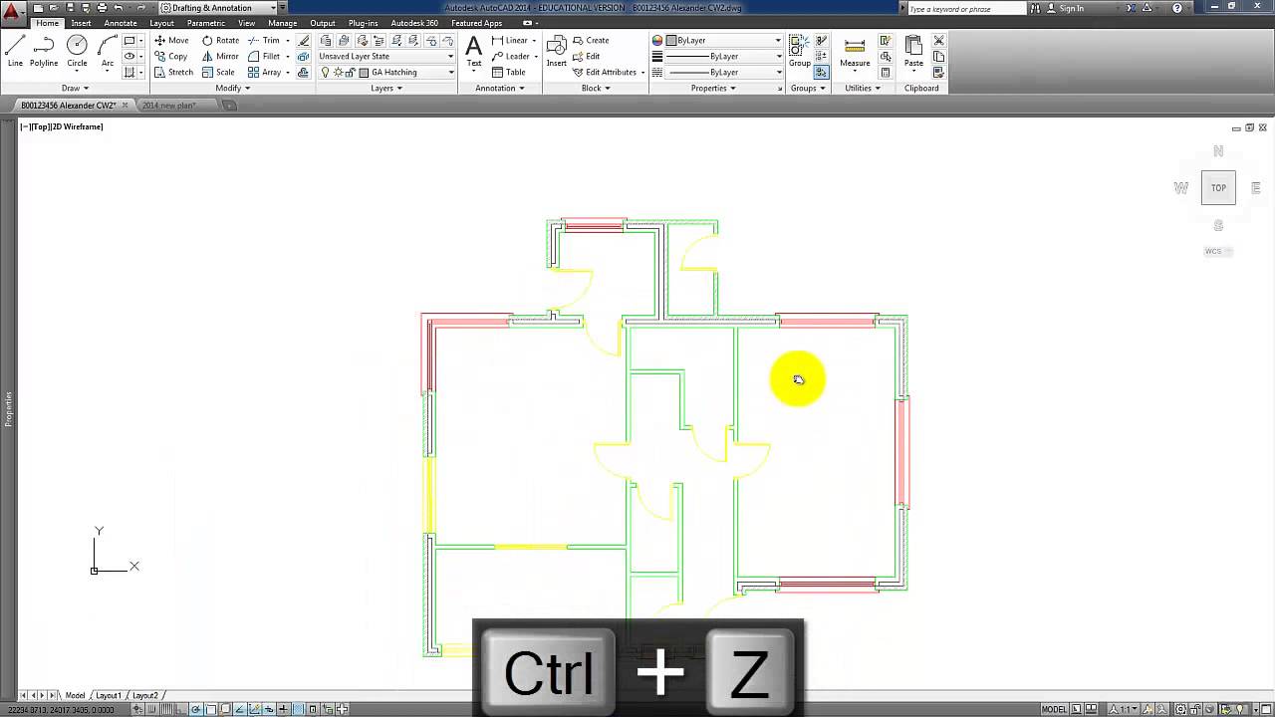The width and height of the screenshot is (1275, 717).
Task: Click the Scale tool
Action: (x=218, y=73)
